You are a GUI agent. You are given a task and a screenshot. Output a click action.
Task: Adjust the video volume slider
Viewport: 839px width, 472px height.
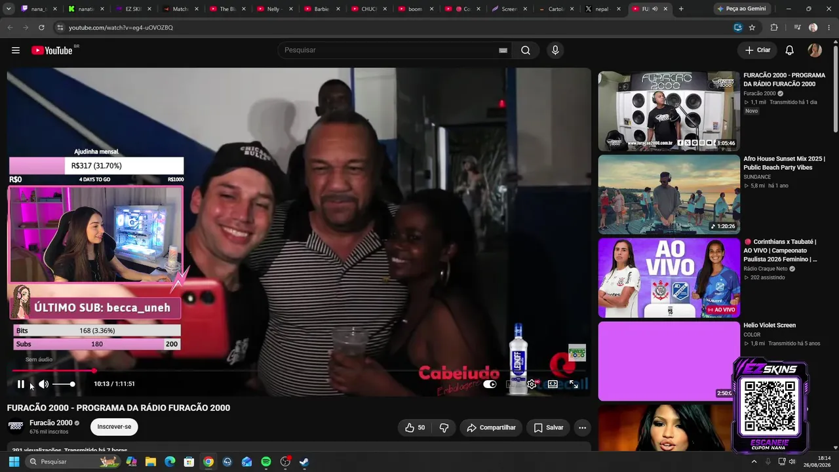click(64, 384)
